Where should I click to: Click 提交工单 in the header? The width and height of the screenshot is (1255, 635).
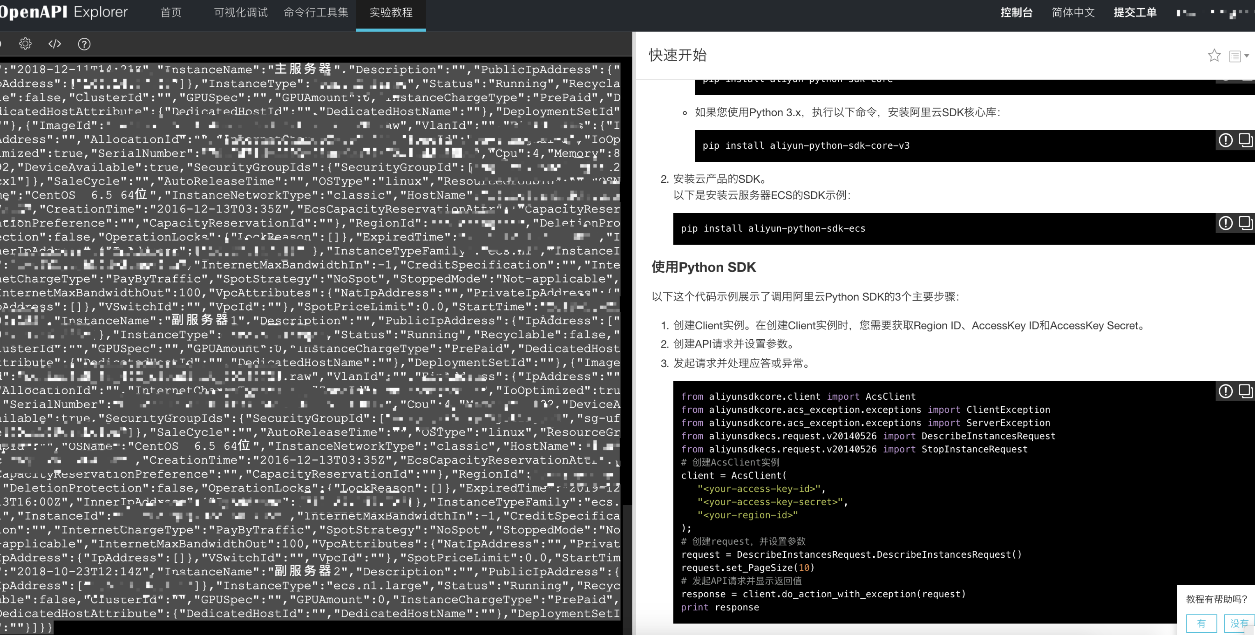(x=1135, y=13)
